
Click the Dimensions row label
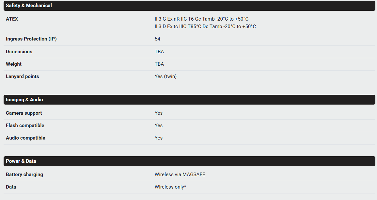(x=19, y=52)
